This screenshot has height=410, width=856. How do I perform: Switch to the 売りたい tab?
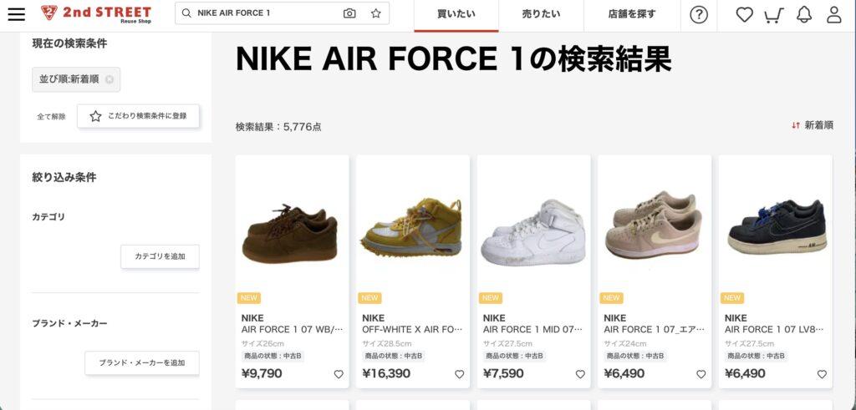541,15
